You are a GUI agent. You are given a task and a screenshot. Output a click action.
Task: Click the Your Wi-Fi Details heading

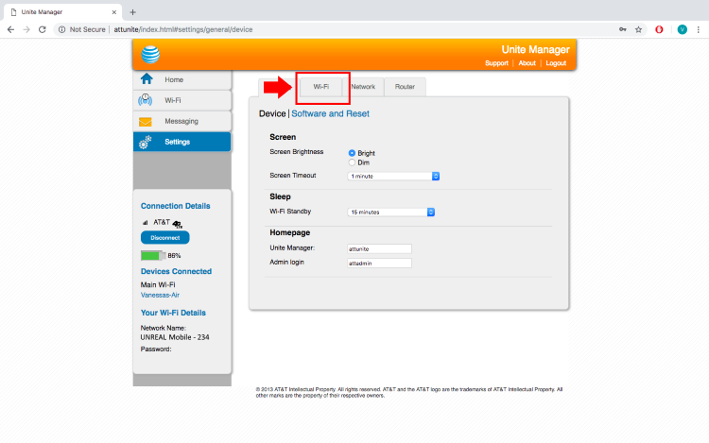tap(173, 313)
